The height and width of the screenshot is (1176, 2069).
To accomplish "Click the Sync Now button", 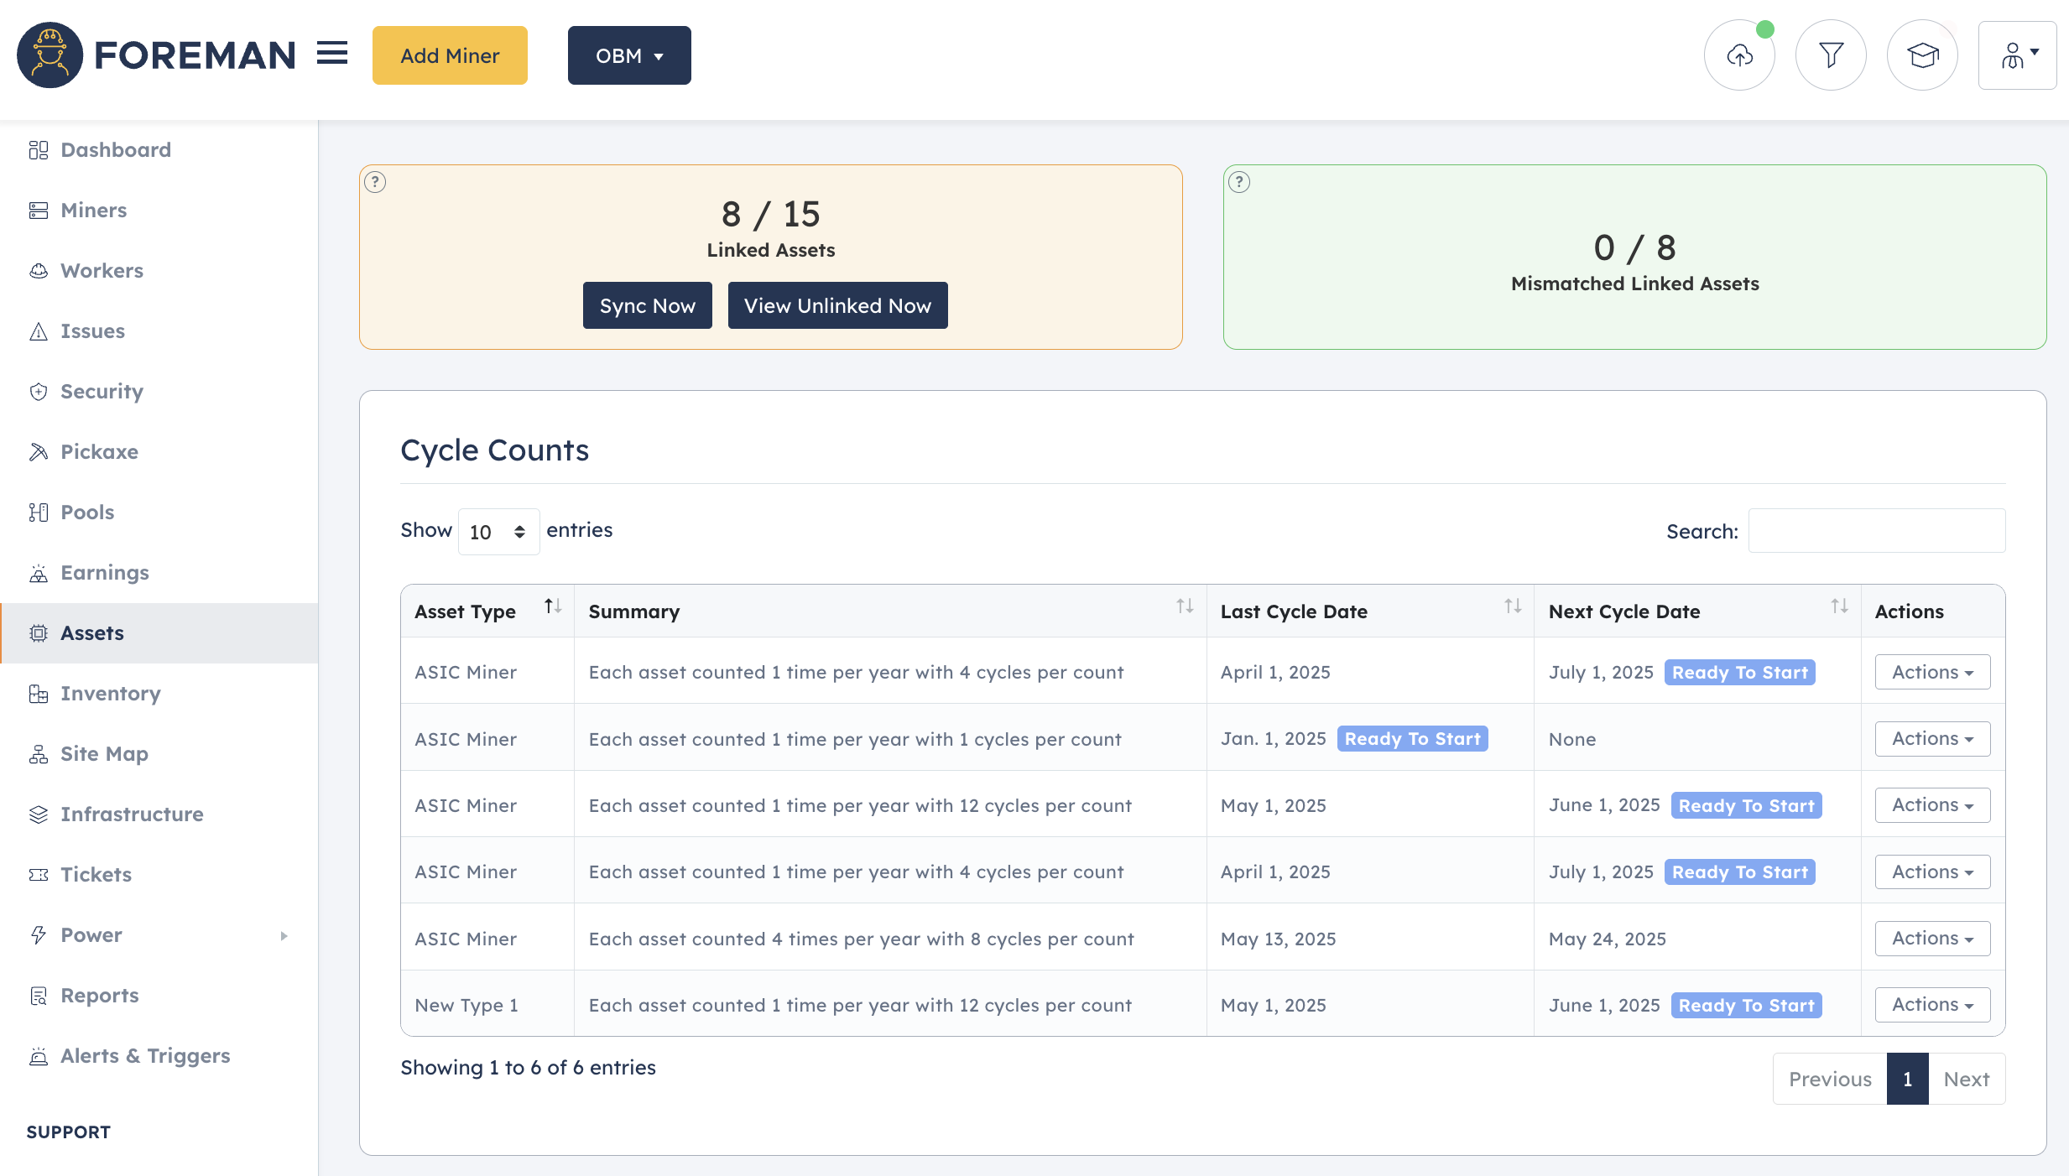I will (x=647, y=305).
